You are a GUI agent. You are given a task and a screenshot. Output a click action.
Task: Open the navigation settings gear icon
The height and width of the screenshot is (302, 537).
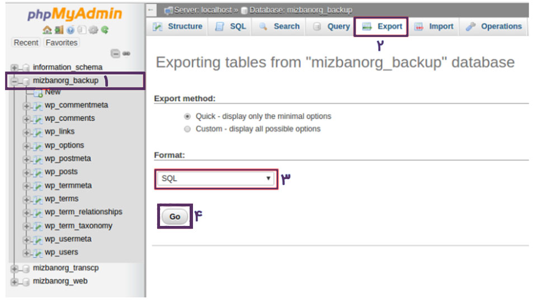93,30
